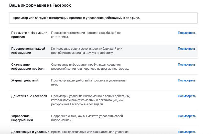Click the 'Ваша информация на Facebook' heading
This screenshot has height=134, width=215.
[x=40, y=5]
